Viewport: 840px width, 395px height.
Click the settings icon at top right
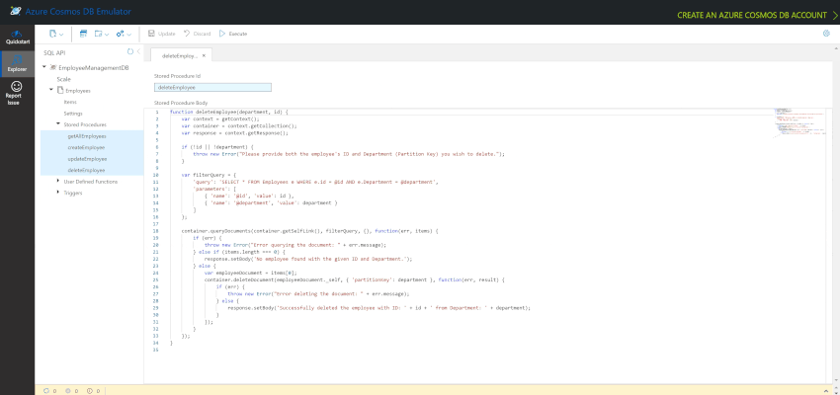coord(826,34)
